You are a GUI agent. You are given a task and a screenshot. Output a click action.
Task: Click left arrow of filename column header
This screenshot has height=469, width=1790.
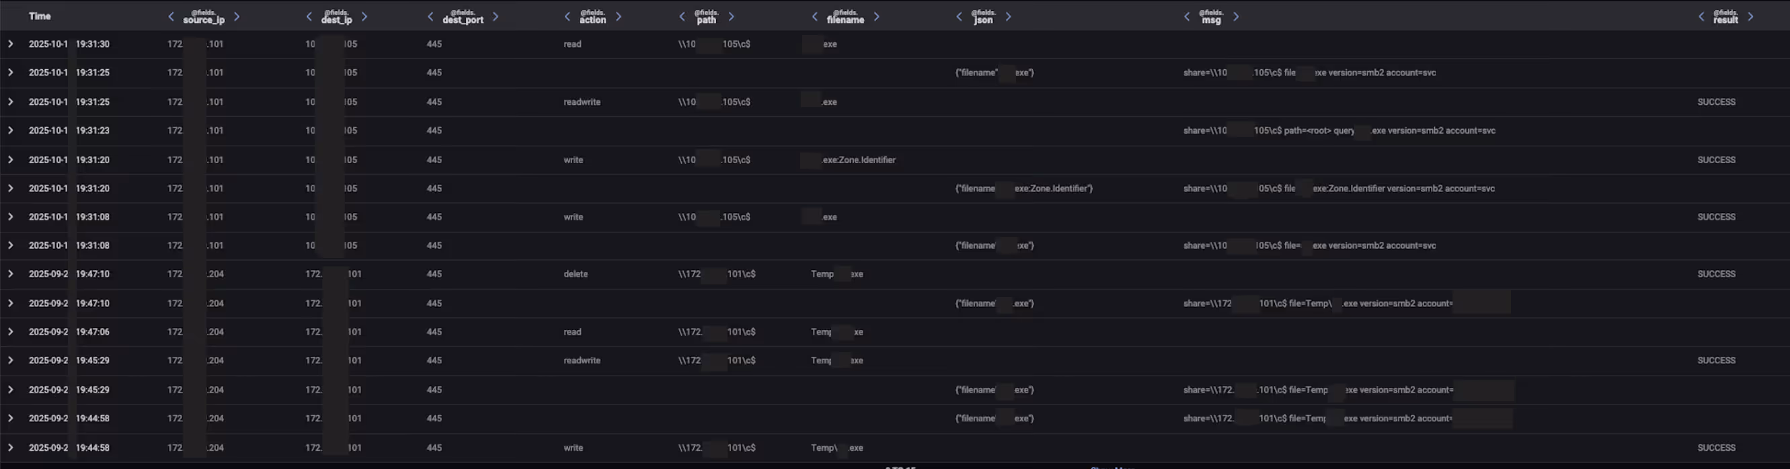point(814,17)
